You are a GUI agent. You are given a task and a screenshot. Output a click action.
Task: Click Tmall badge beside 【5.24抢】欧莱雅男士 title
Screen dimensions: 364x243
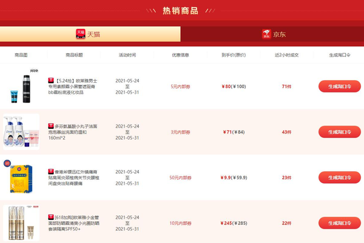pyautogui.click(x=51, y=80)
